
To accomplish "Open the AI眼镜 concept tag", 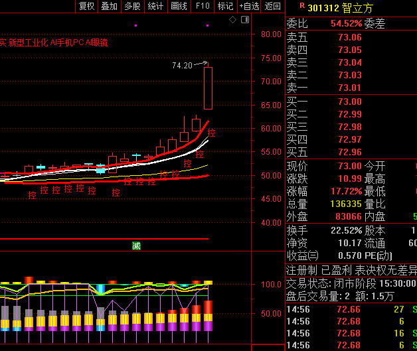I will point(97,42).
